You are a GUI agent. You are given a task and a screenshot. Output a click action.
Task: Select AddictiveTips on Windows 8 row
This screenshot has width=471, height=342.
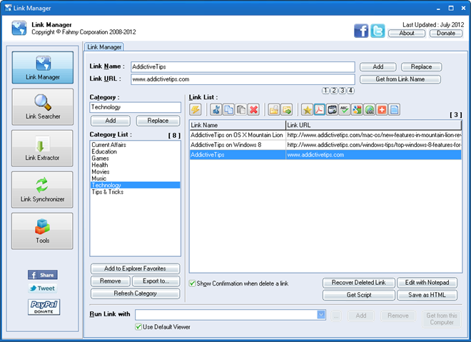point(325,145)
